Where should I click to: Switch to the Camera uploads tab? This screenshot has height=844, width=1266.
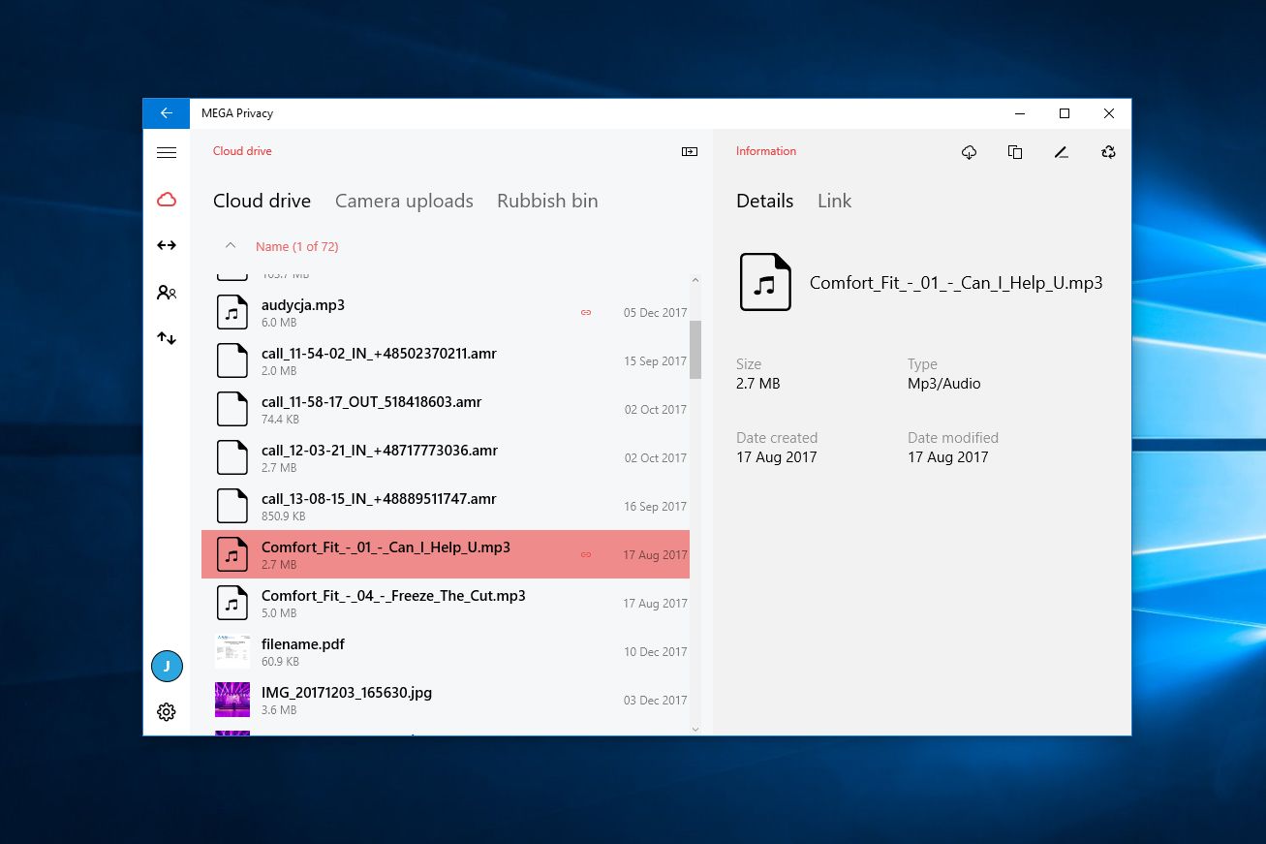pos(404,201)
